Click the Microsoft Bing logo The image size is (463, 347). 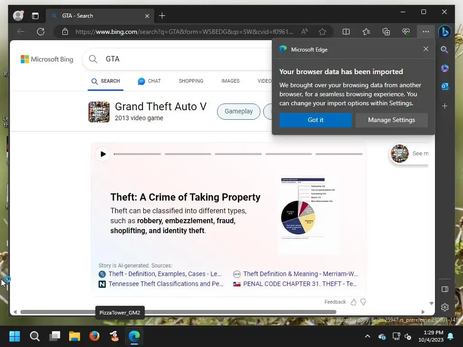pos(47,59)
